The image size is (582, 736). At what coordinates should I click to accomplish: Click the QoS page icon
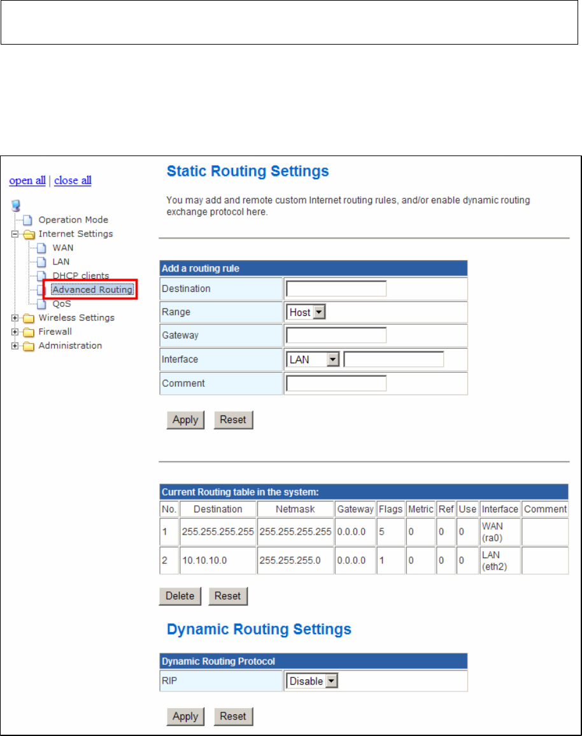tap(42, 304)
